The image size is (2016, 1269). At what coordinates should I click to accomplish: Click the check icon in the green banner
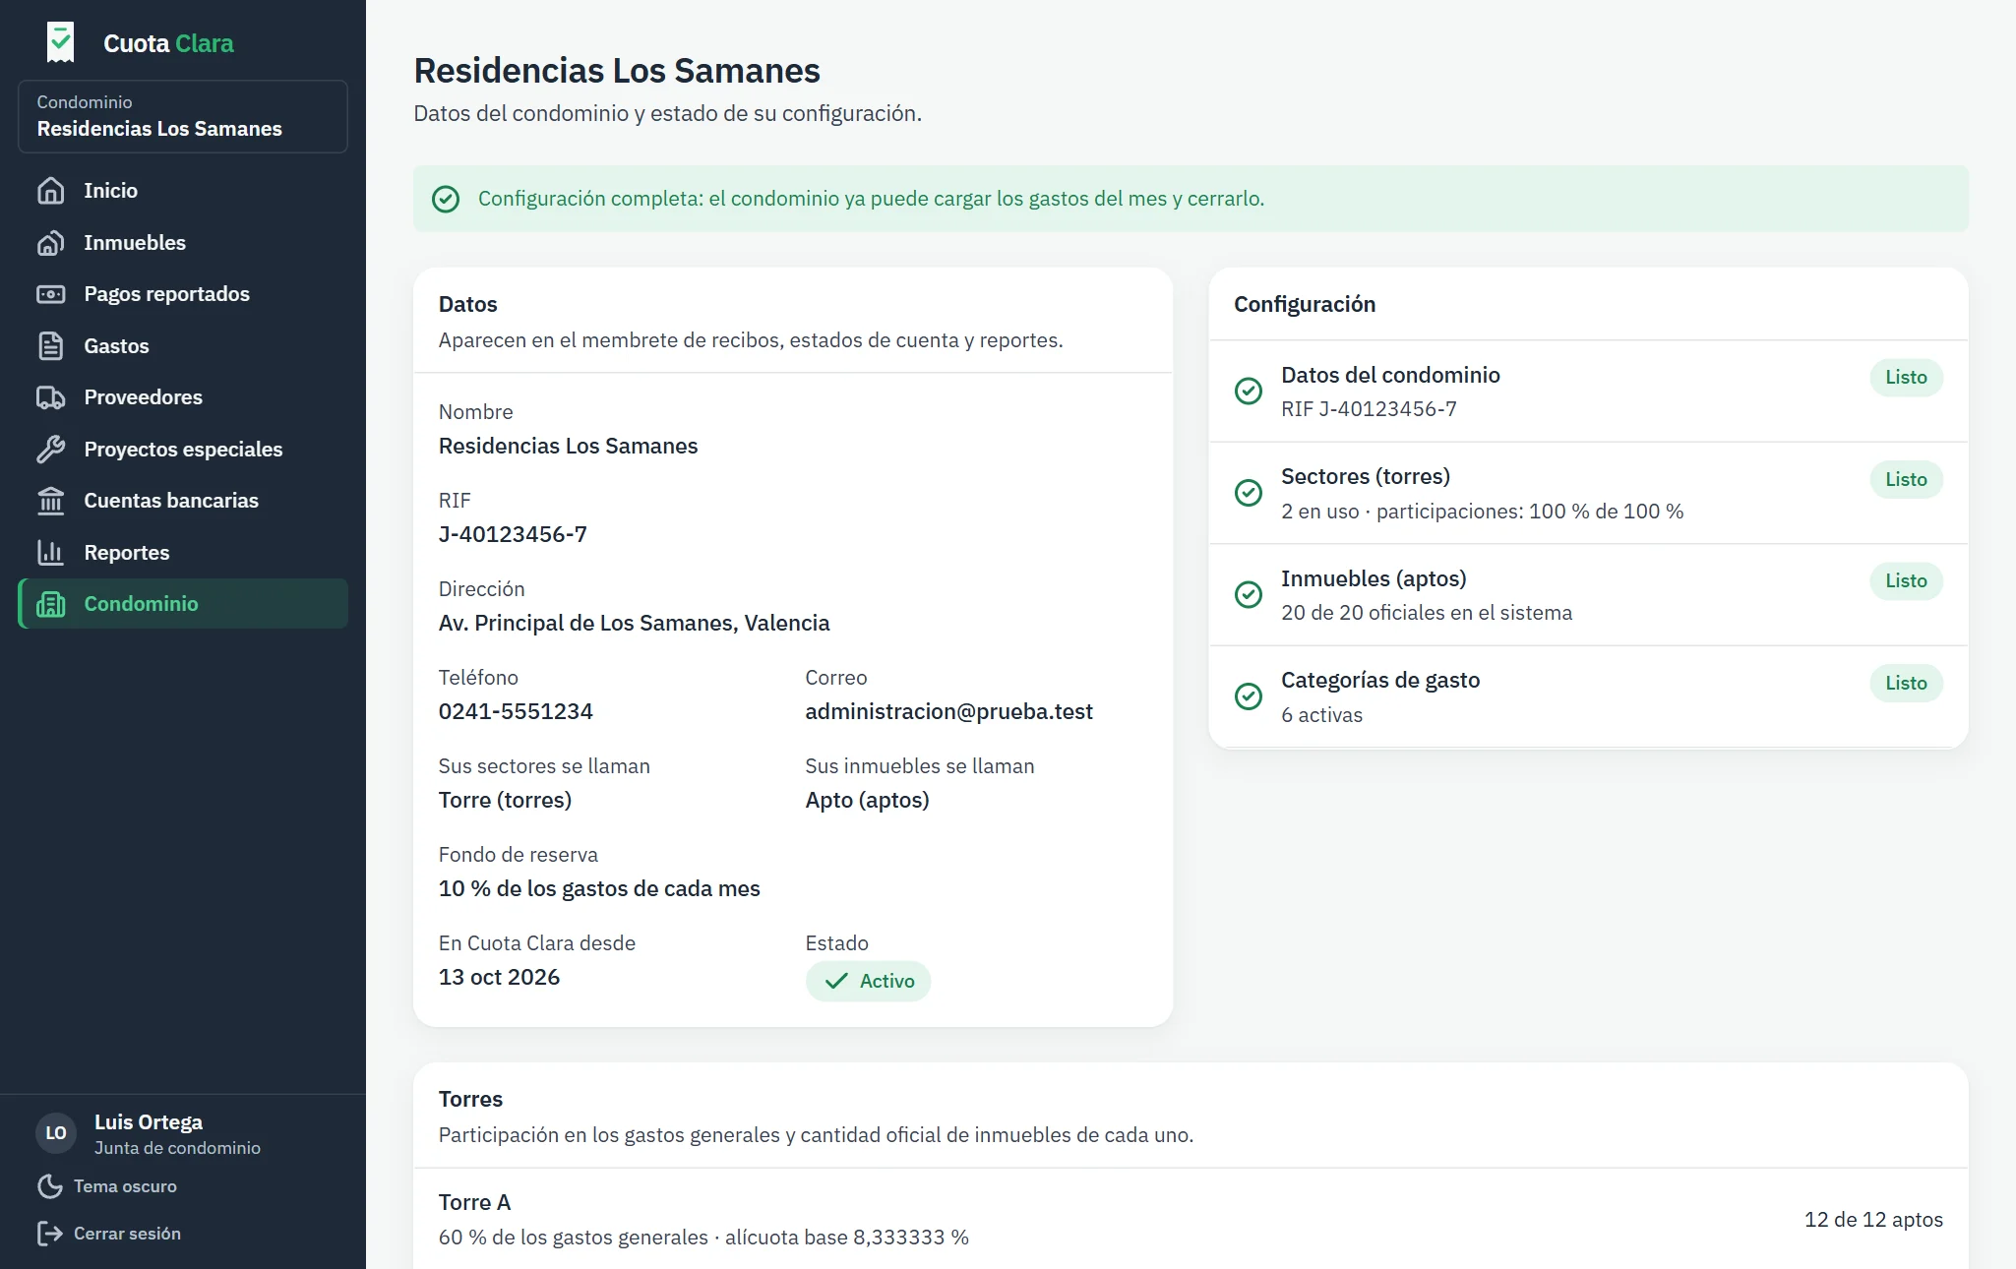click(446, 200)
